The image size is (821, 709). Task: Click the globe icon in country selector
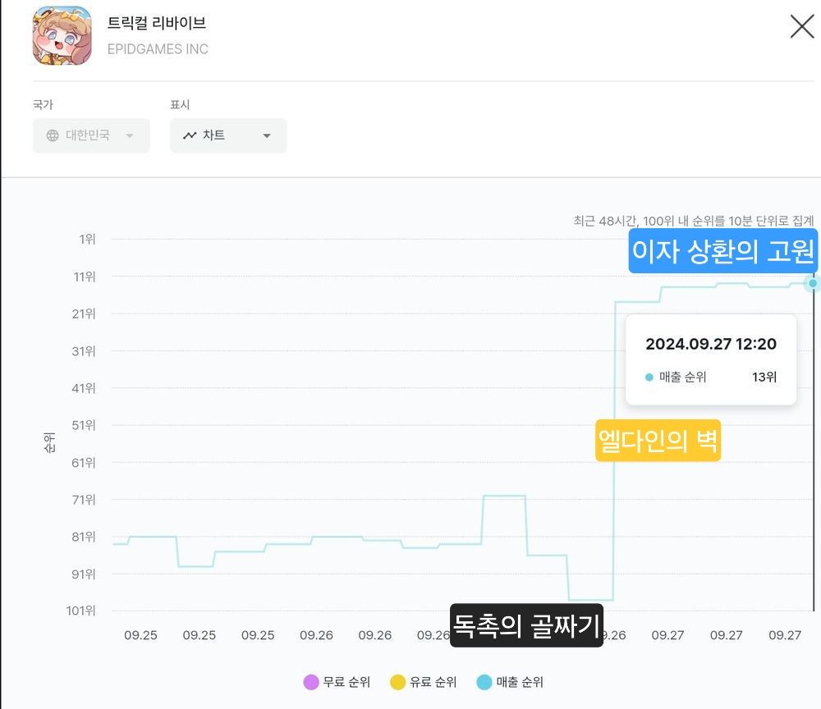pos(53,135)
